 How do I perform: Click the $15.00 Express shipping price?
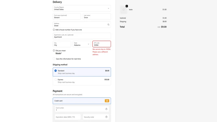[x=107, y=79]
